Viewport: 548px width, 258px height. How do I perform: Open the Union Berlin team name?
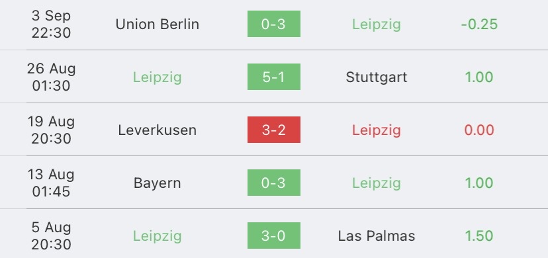point(158,24)
